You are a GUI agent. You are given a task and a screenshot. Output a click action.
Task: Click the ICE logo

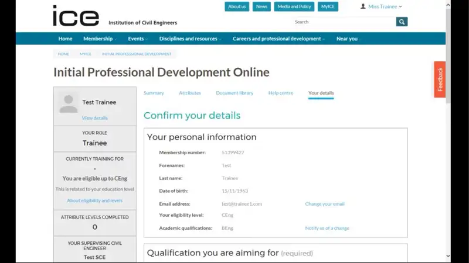tap(76, 16)
